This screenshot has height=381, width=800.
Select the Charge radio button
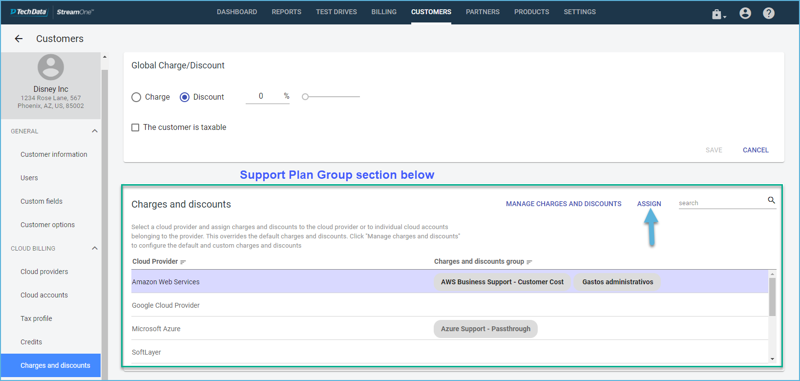pyautogui.click(x=136, y=97)
